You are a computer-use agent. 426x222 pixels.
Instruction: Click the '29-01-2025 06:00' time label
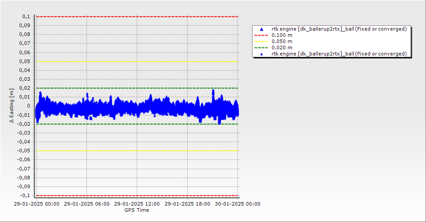(87, 204)
